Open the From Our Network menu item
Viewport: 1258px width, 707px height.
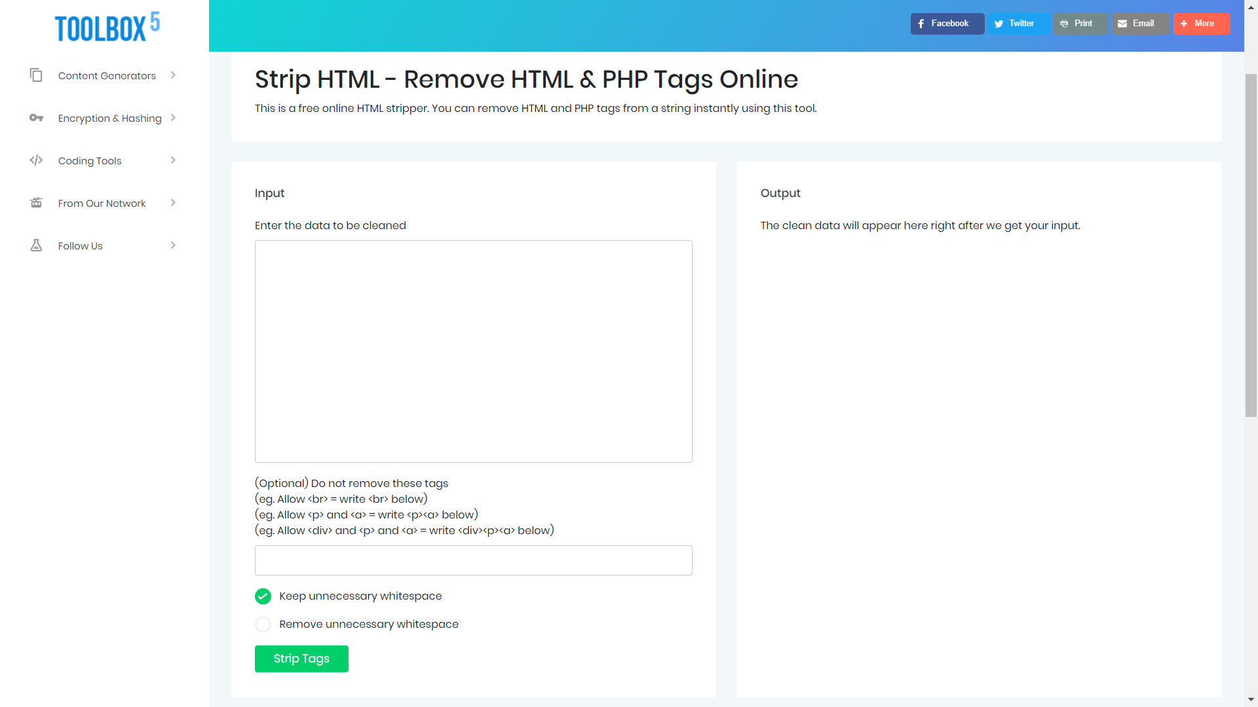(x=102, y=204)
